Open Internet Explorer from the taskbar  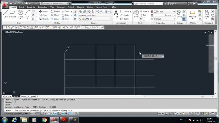(14, 120)
